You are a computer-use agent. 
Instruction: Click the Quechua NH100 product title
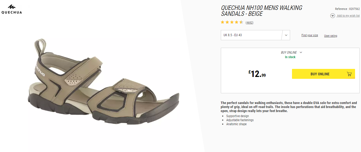(x=262, y=11)
